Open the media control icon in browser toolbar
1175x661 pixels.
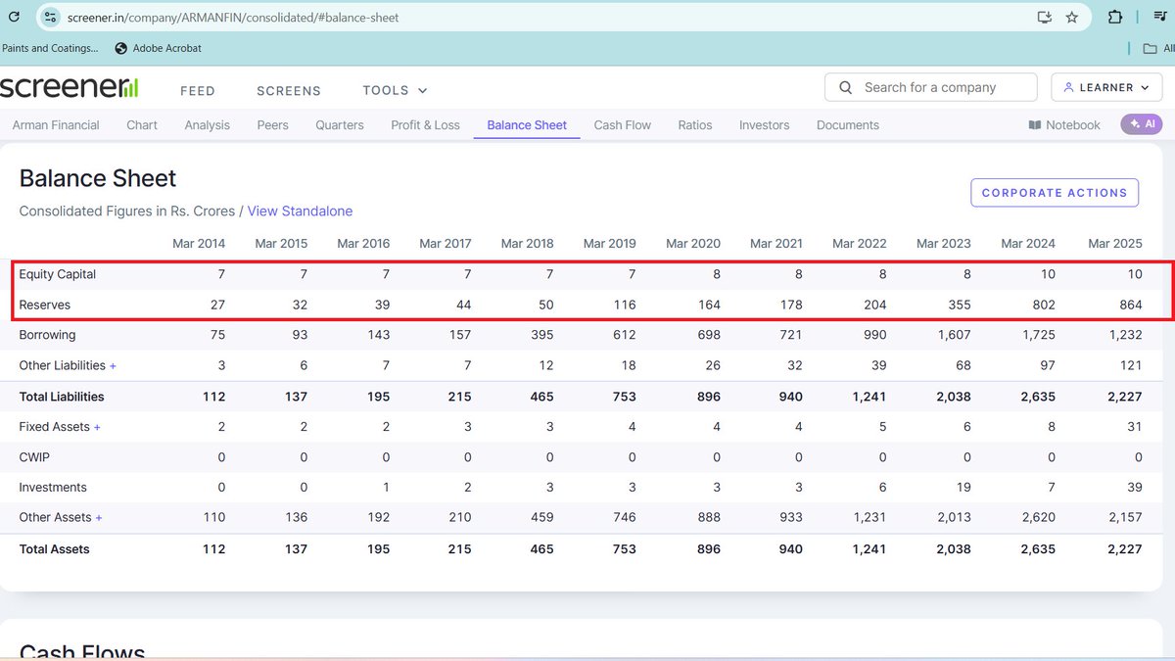1161,17
